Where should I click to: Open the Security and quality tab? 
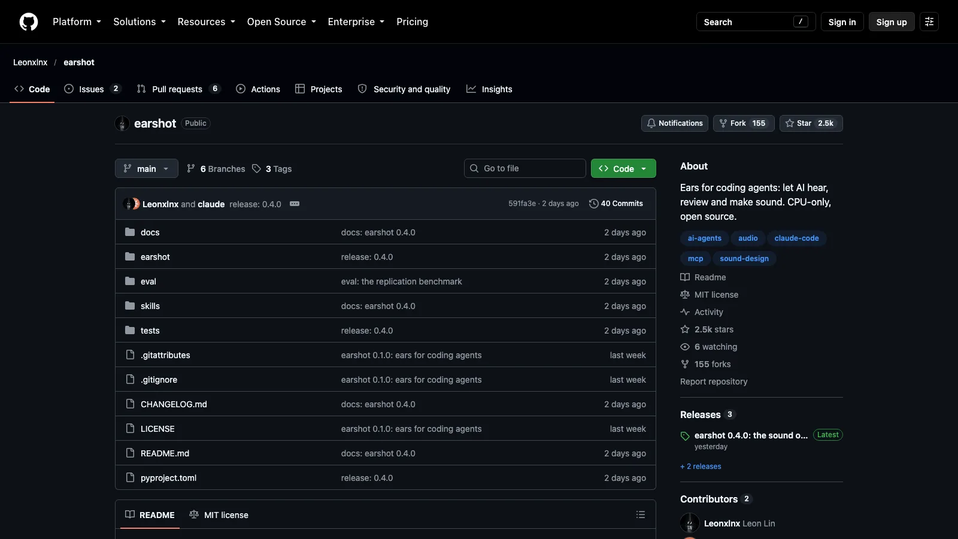[404, 89]
